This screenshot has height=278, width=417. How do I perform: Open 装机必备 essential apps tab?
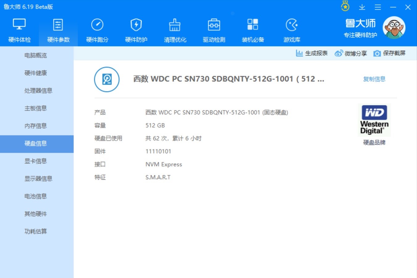pyautogui.click(x=253, y=31)
